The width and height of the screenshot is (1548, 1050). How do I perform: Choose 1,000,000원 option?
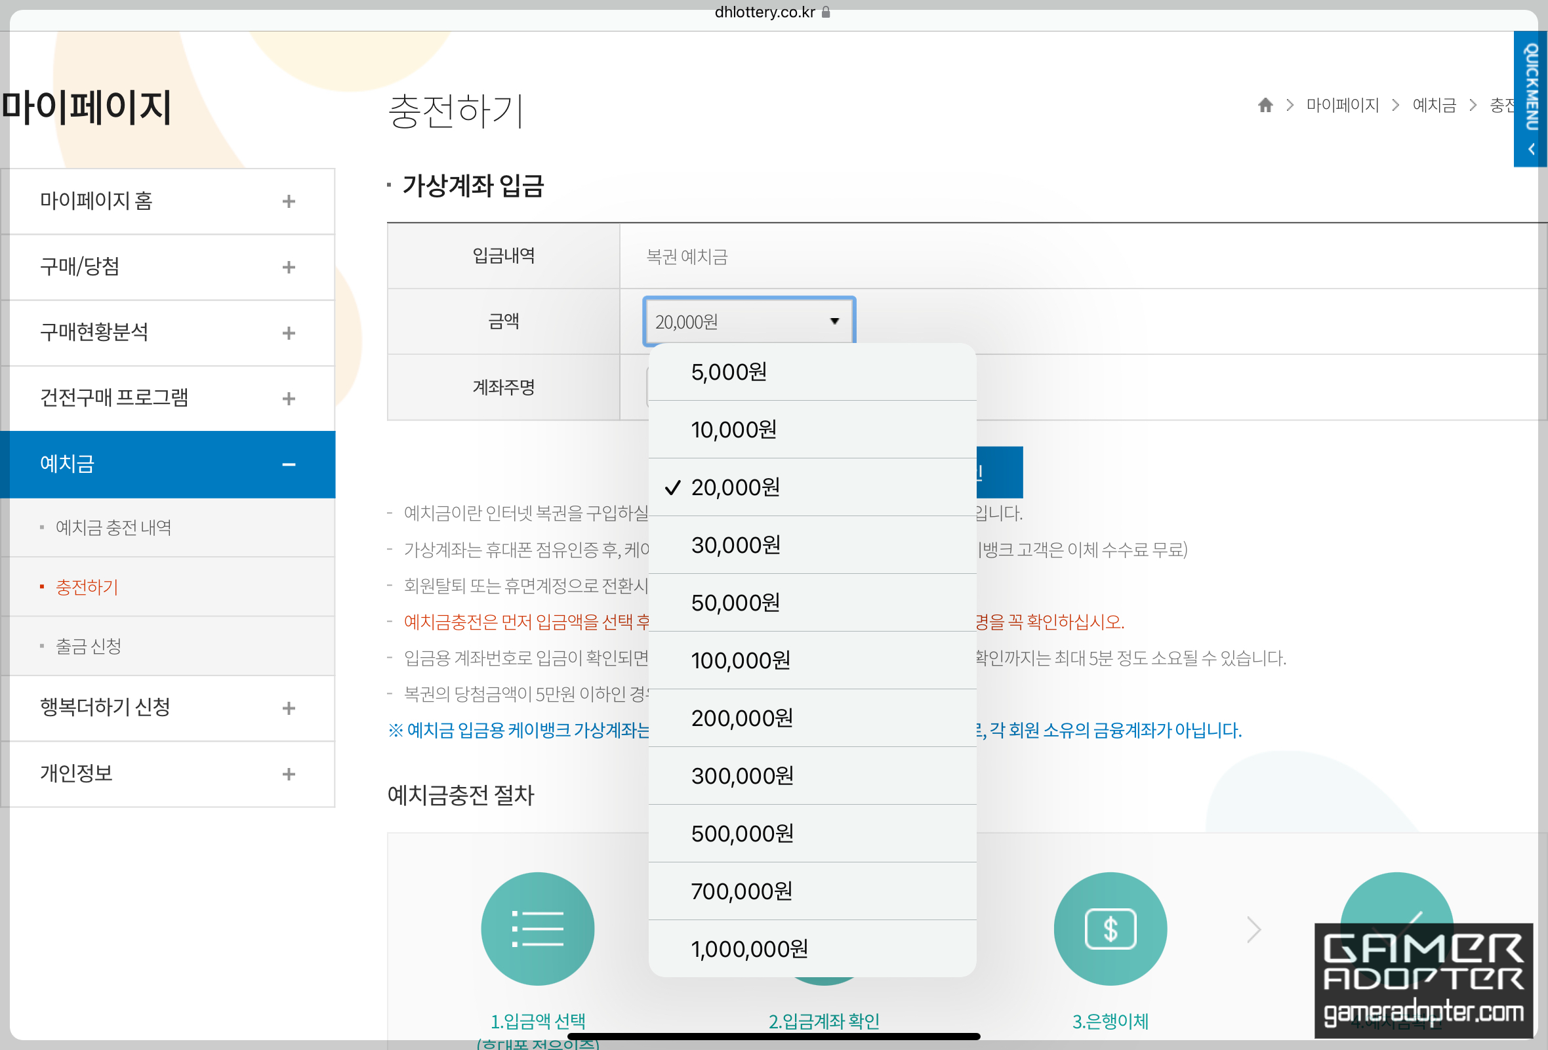point(811,948)
